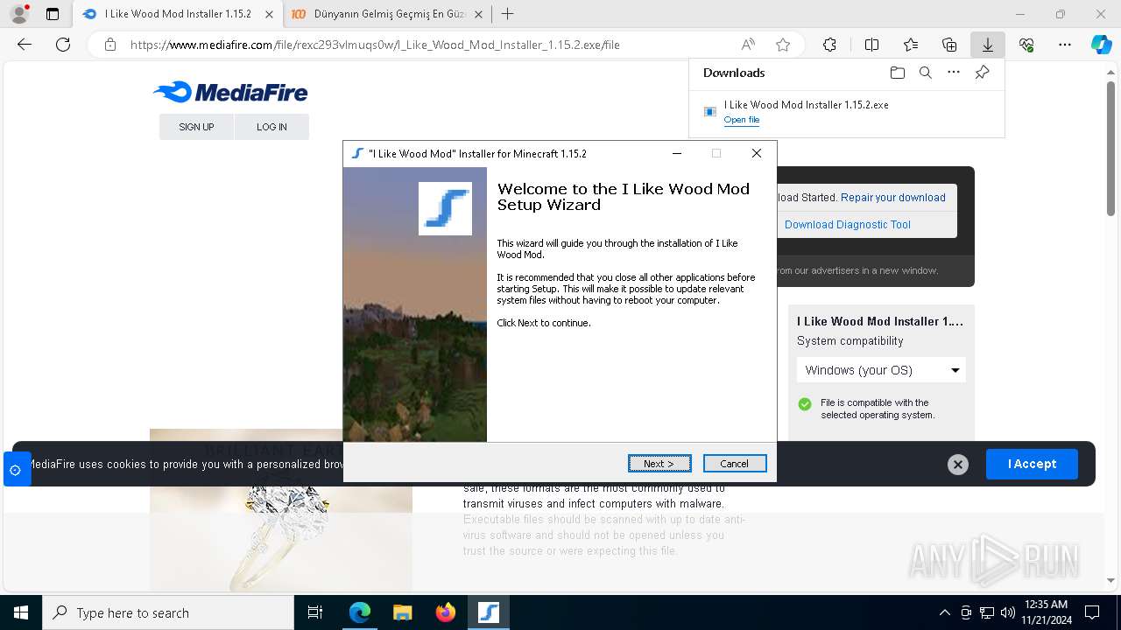Image resolution: width=1121 pixels, height=630 pixels.
Task: Open Split screen icon in toolbar
Action: 871,45
